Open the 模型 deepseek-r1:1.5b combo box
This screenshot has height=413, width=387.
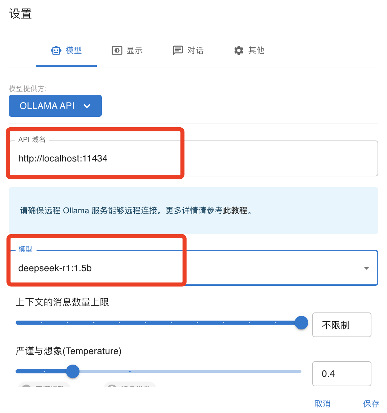tap(193, 268)
